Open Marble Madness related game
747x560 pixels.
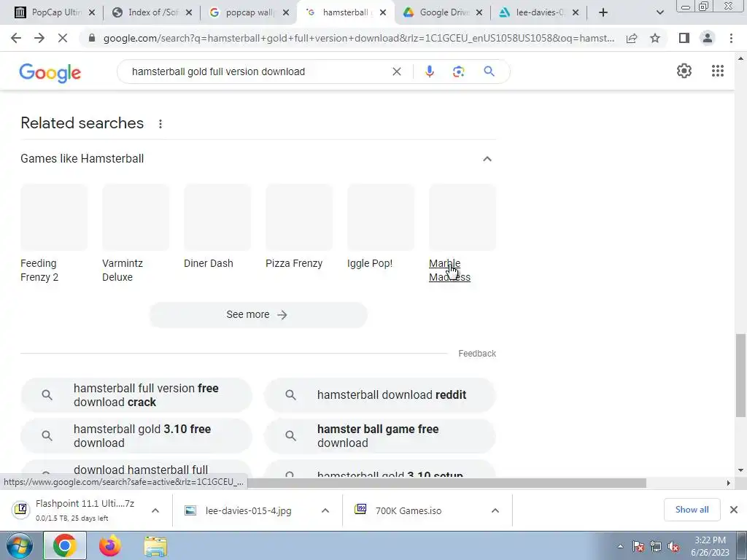pos(449,270)
